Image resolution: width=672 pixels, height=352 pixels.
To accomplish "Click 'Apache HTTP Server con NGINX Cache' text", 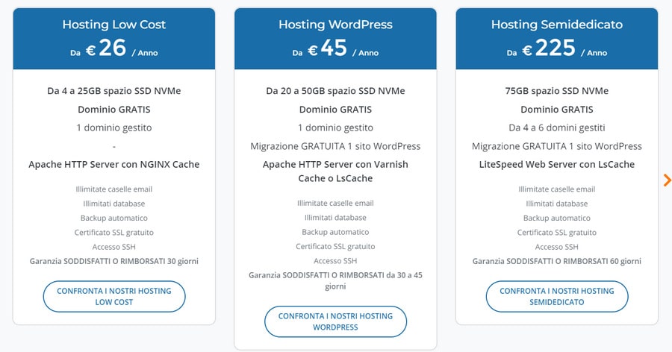I will coord(113,164).
